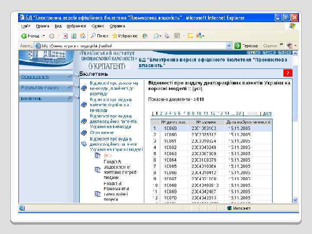This screenshot has height=234, width=312.
Task: Open Сповіщення link in bulletin tree
Action: tap(102, 133)
